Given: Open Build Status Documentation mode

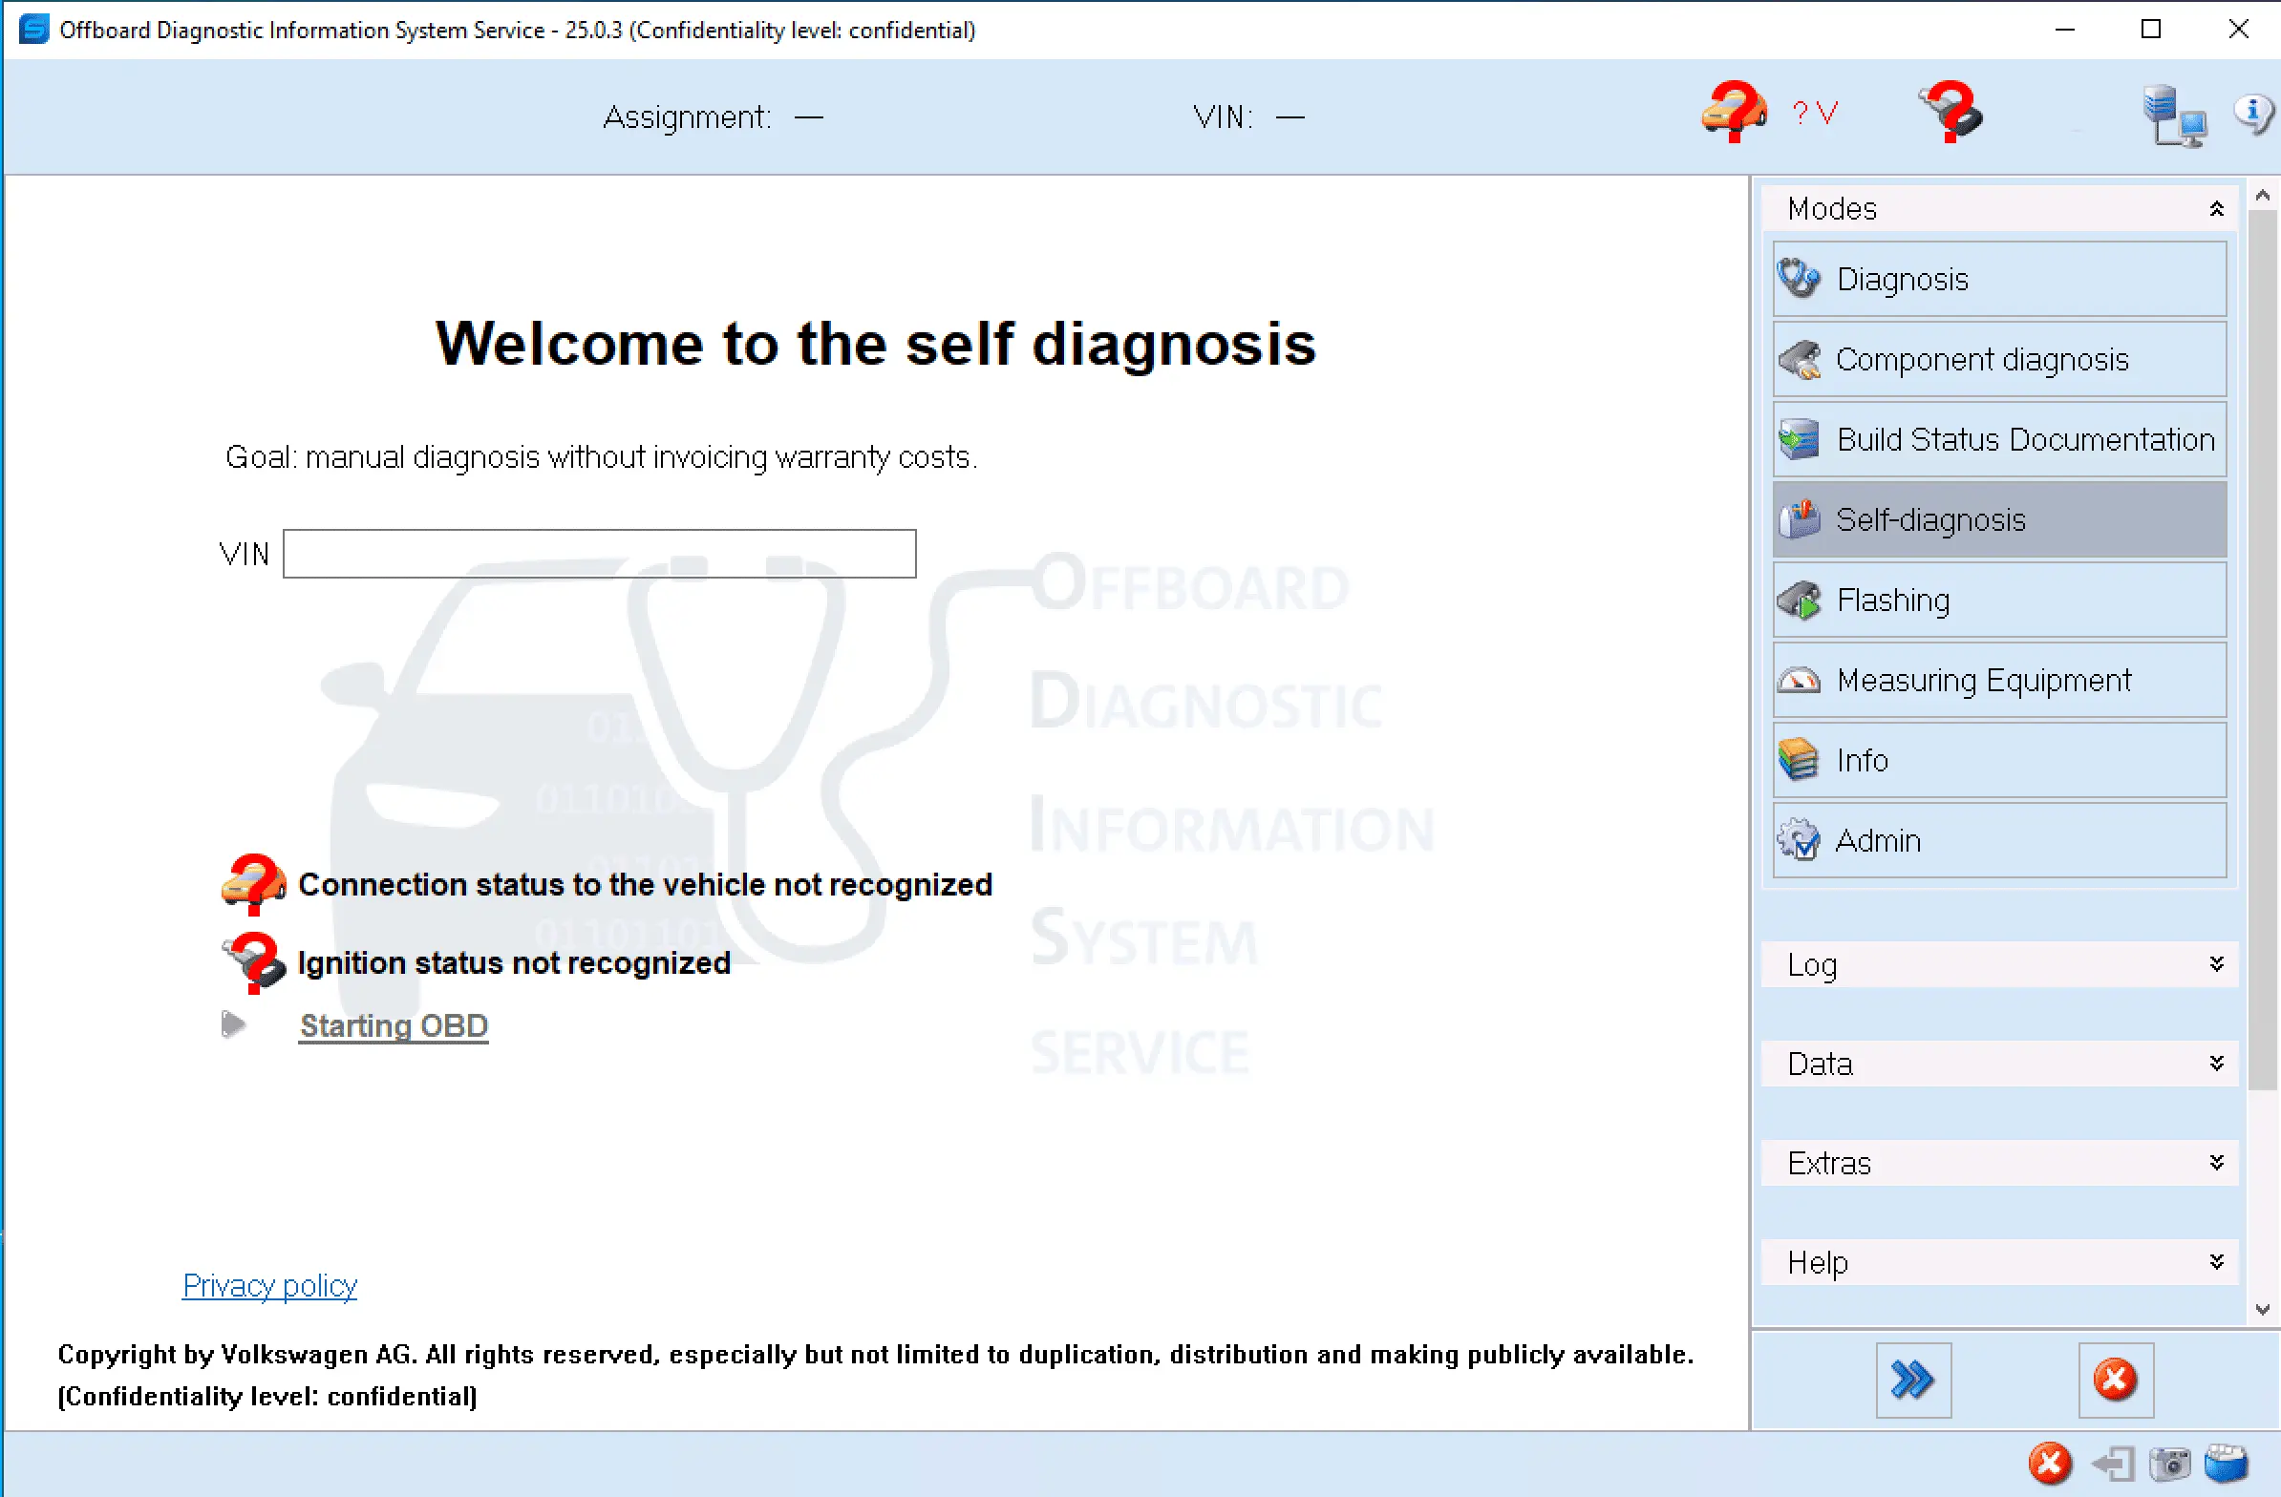Looking at the screenshot, I should click(x=1999, y=439).
